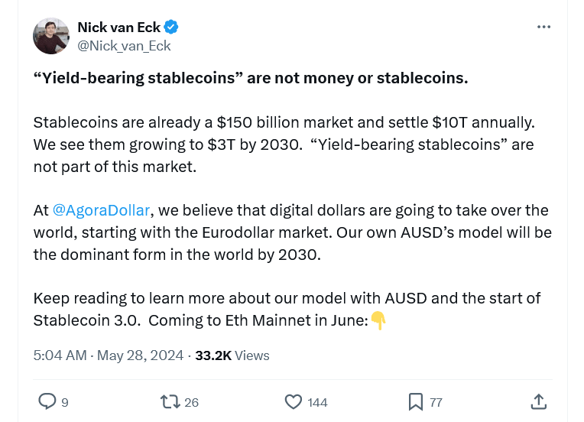Click the reply count number 9
This screenshot has height=422, width=584.
65,402
